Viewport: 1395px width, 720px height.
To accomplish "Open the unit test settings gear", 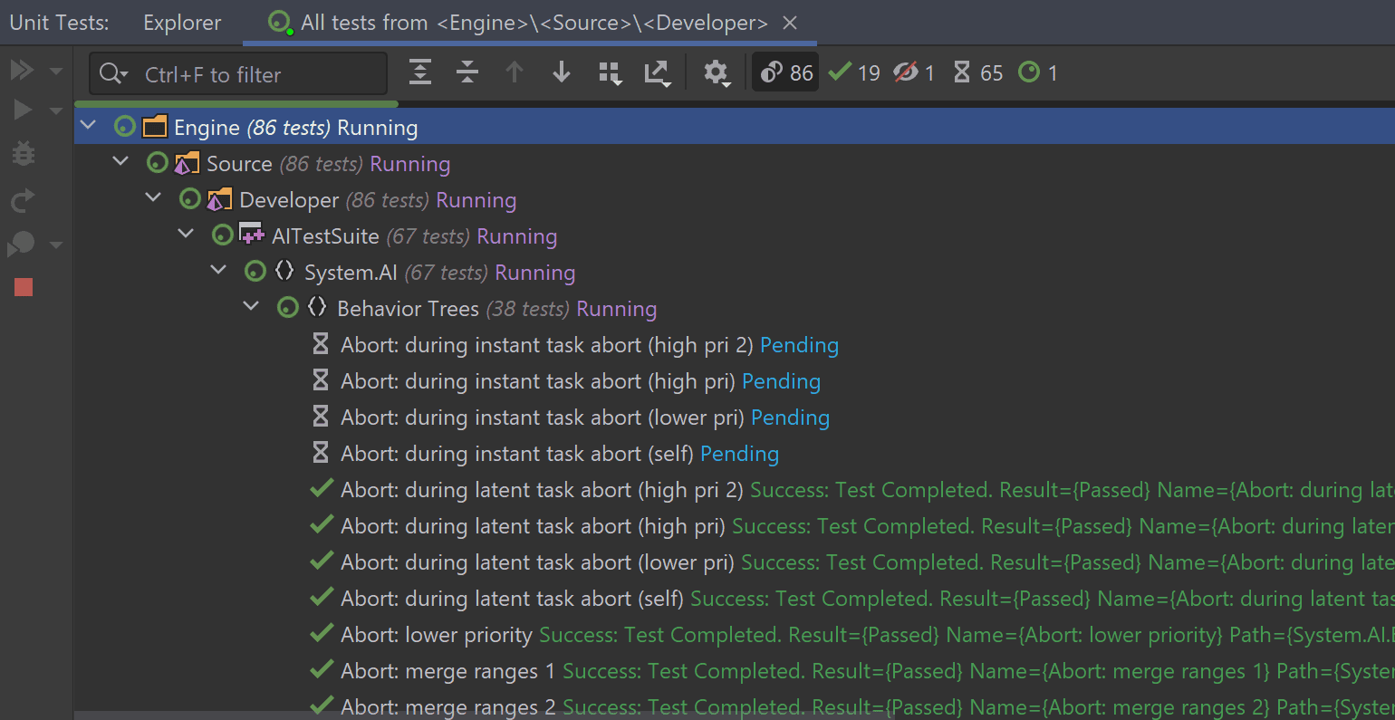I will [717, 72].
